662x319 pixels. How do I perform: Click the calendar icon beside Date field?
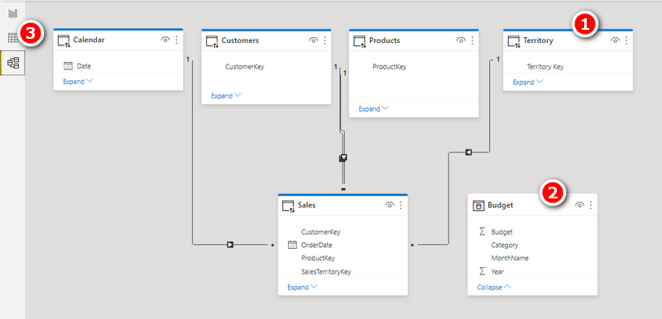click(x=68, y=66)
